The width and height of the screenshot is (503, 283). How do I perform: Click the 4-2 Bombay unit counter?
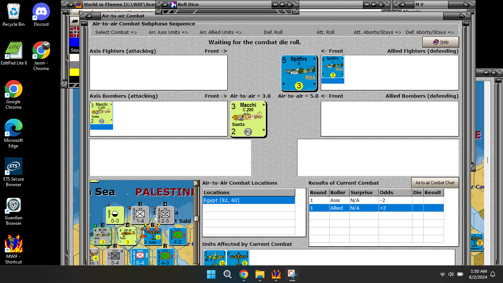click(x=177, y=237)
